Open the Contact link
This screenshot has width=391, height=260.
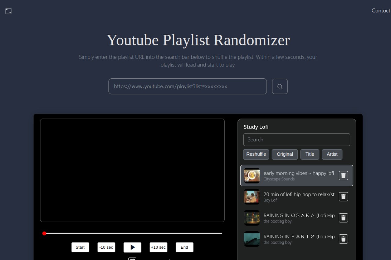coord(381,10)
